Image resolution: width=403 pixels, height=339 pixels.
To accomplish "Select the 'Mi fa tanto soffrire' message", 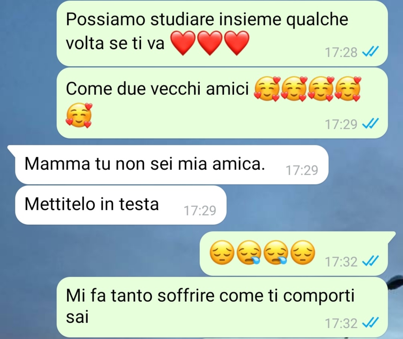I will [x=222, y=307].
